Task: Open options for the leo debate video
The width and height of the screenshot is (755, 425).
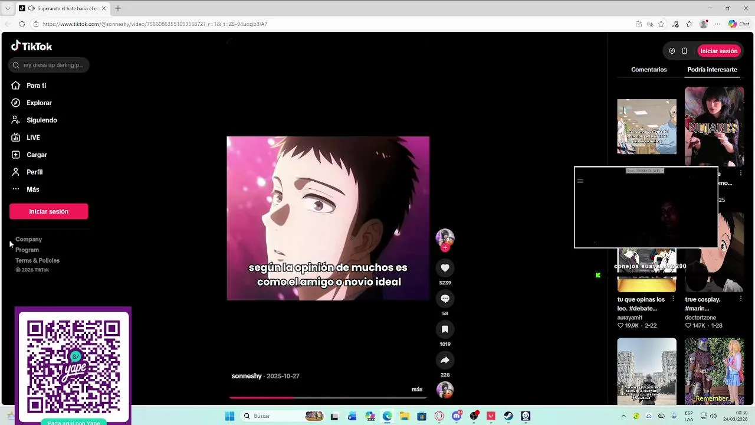Action: click(673, 299)
